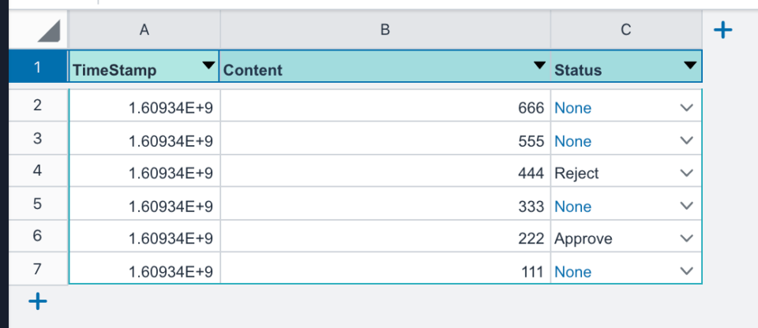Select column B header

(385, 30)
